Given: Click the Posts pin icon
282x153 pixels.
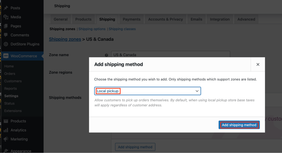Looking at the screenshot, I should click(6, 8).
